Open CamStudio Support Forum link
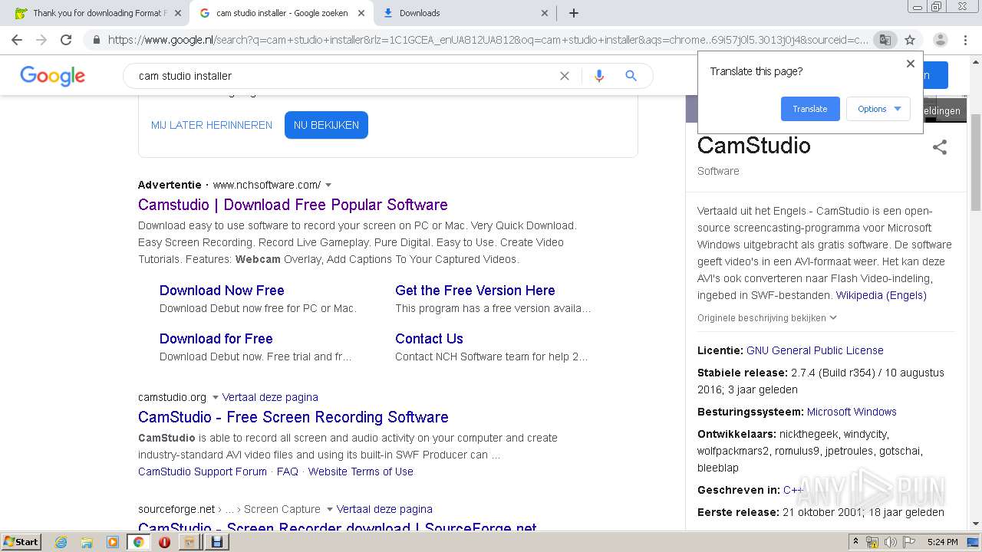The width and height of the screenshot is (982, 552). [x=203, y=472]
